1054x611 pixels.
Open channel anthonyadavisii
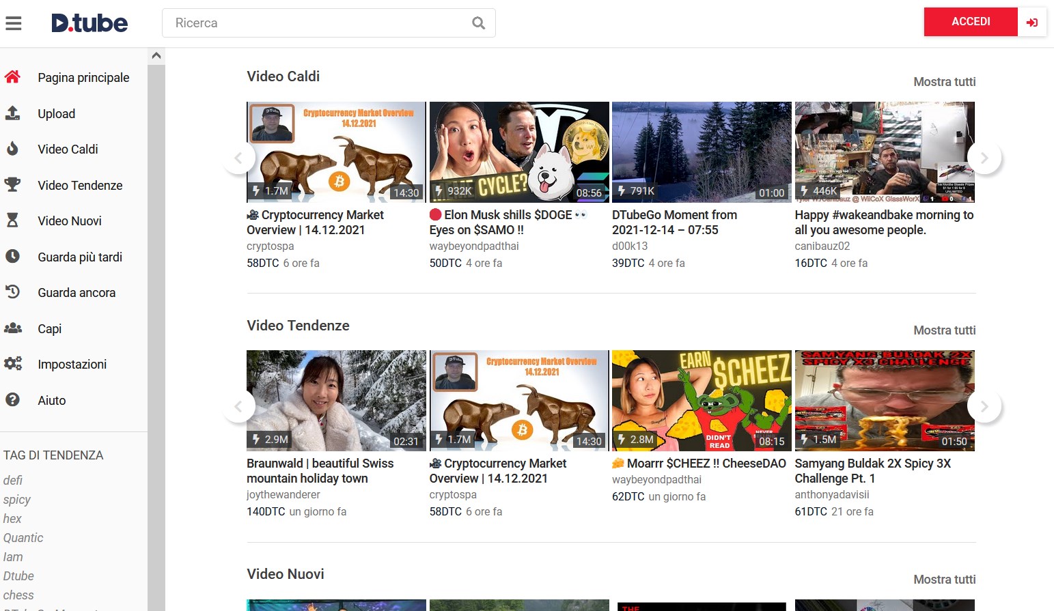pos(832,495)
